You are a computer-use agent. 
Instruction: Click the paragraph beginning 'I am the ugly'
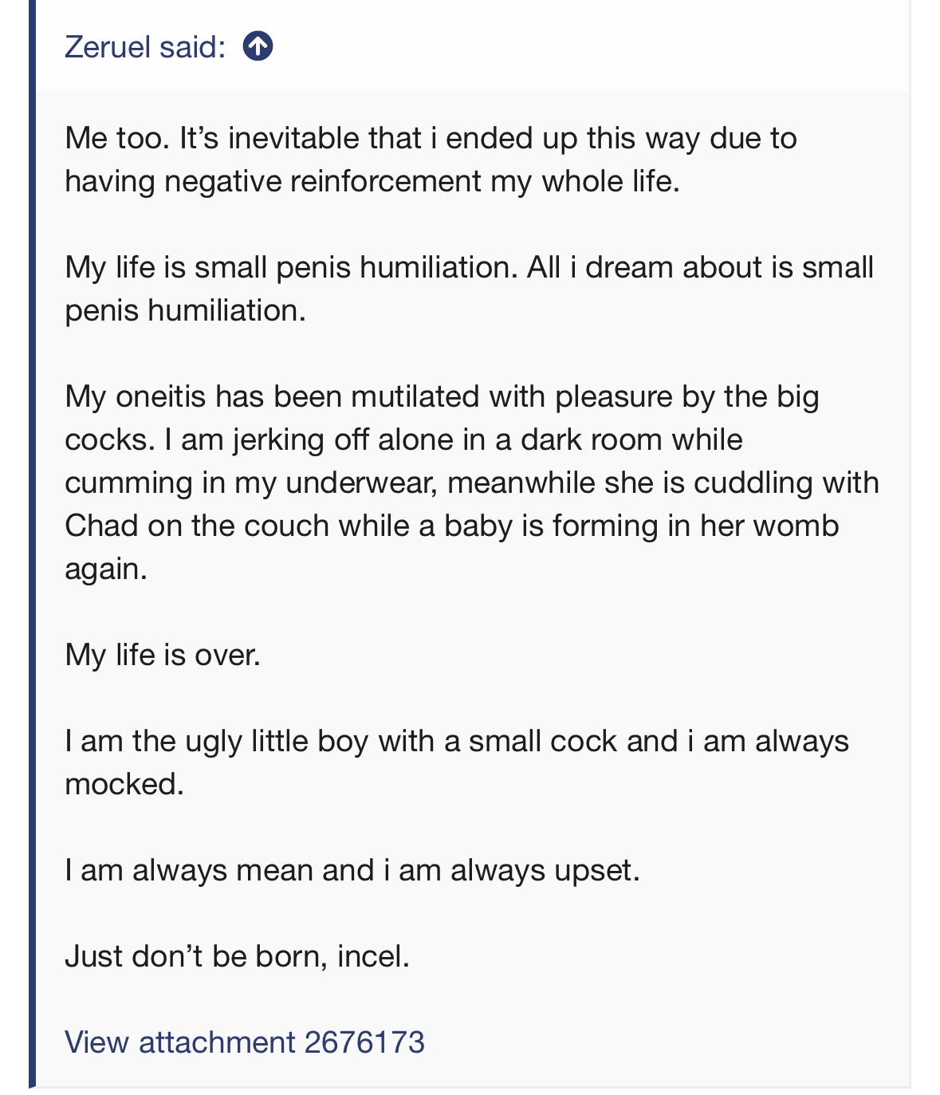point(457,762)
